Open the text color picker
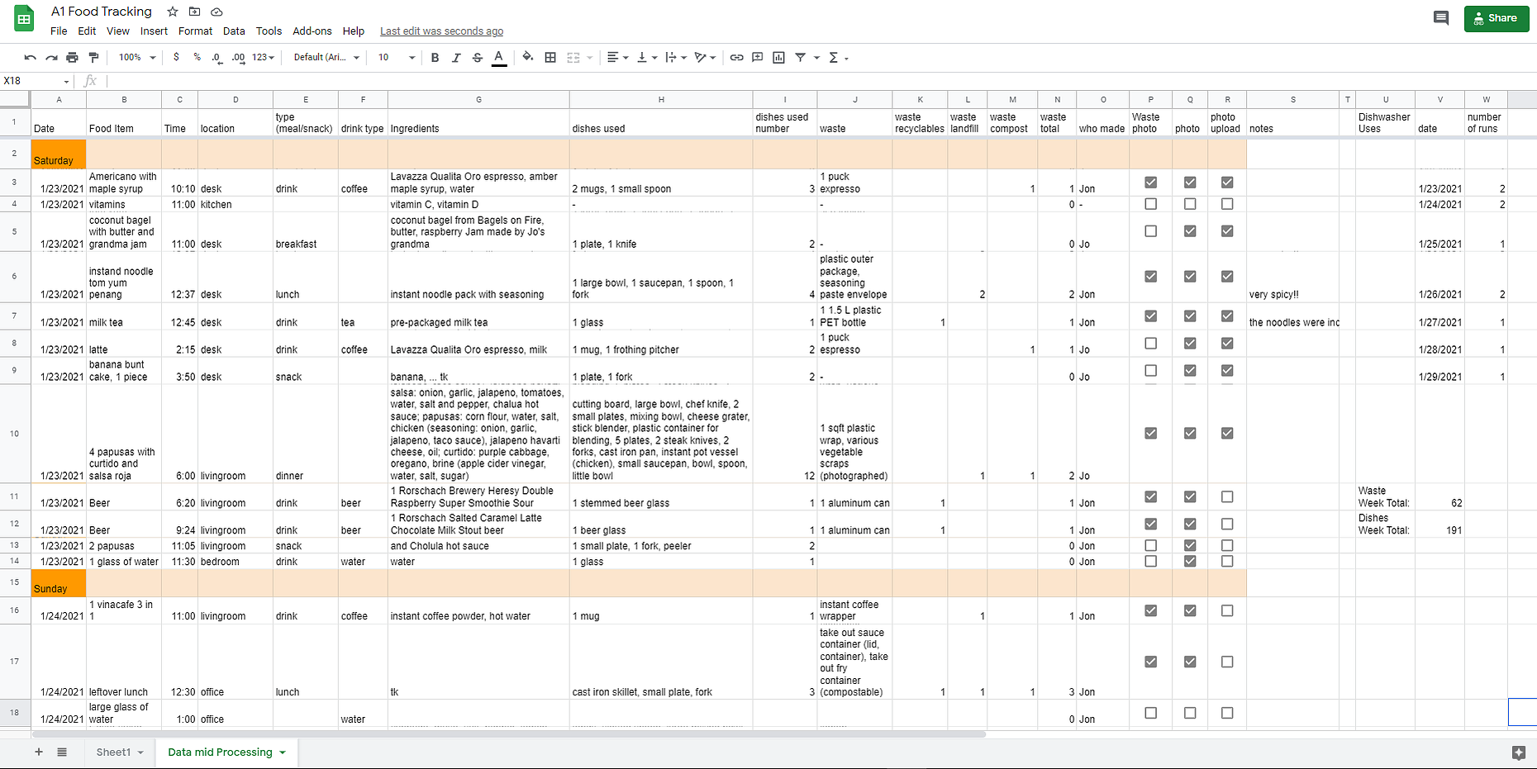 pos(499,58)
